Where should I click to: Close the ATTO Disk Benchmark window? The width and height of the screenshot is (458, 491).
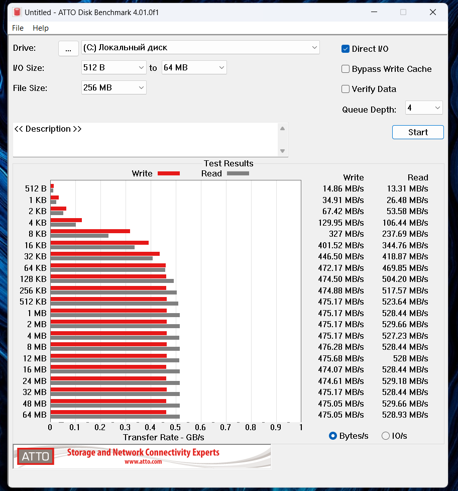(x=433, y=12)
